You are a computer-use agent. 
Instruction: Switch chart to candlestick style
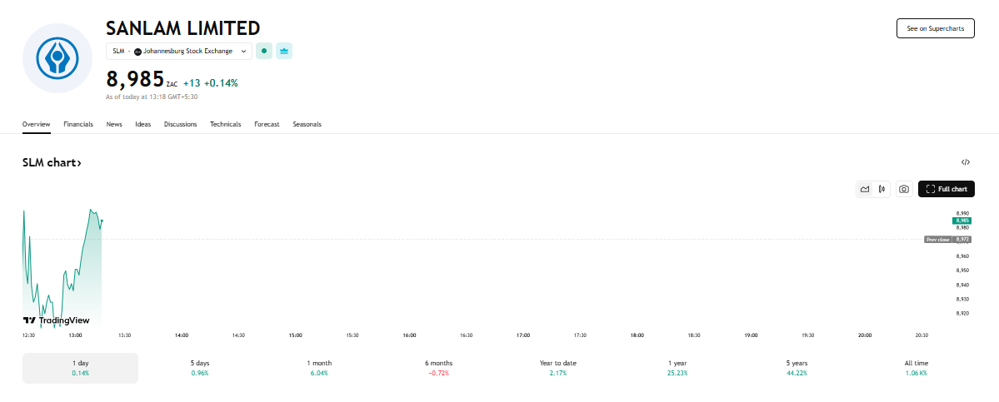[x=882, y=189]
